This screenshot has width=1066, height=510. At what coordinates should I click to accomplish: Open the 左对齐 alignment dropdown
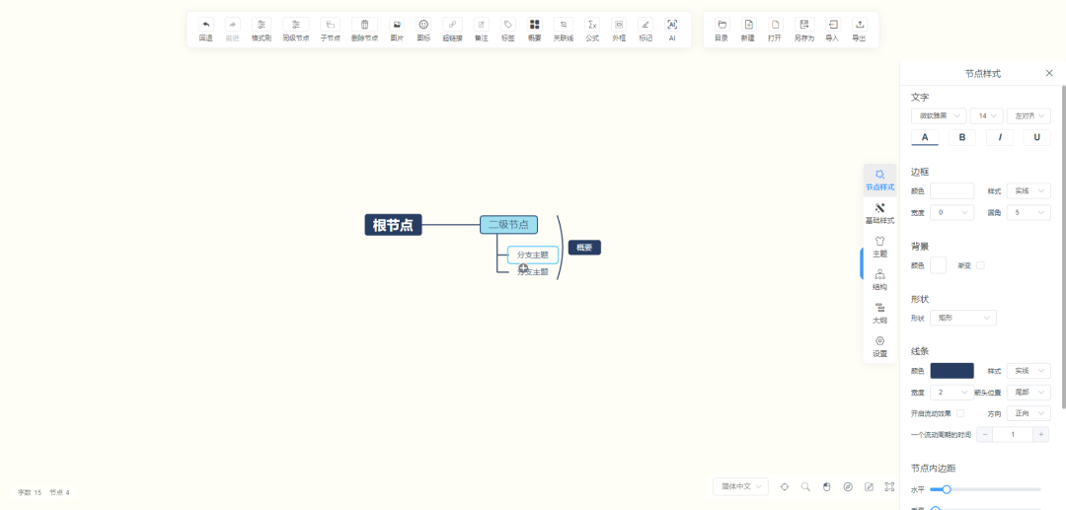1028,116
